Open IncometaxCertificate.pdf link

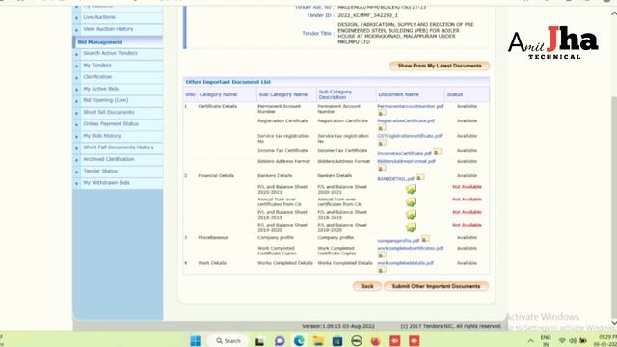coord(405,153)
